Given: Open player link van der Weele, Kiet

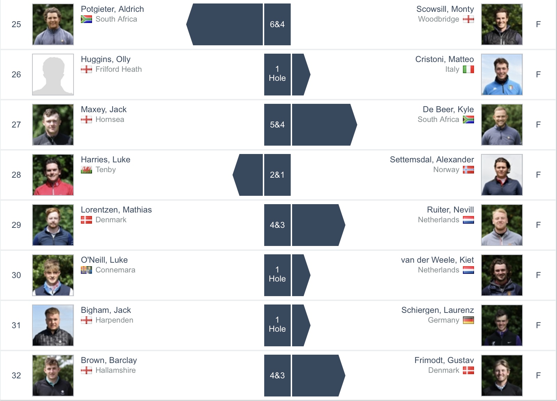Looking at the screenshot, I should coord(437,260).
